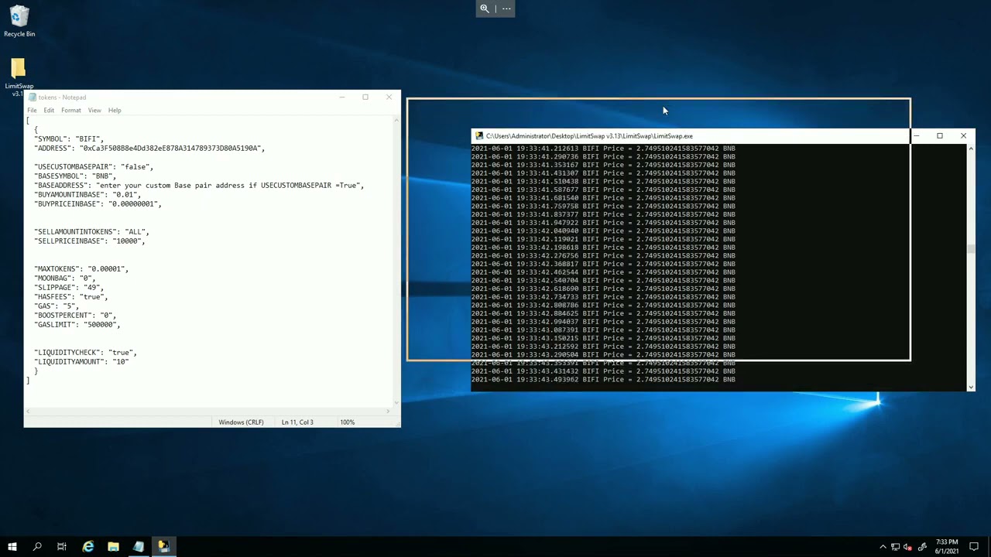Open Task View from the taskbar
991x557 pixels.
(x=62, y=547)
